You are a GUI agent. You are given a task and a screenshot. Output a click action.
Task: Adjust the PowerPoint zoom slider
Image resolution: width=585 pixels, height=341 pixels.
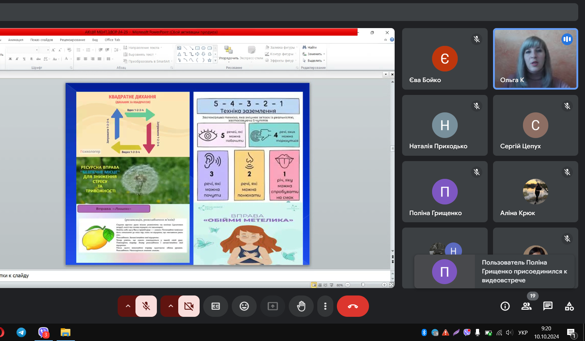[363, 285]
